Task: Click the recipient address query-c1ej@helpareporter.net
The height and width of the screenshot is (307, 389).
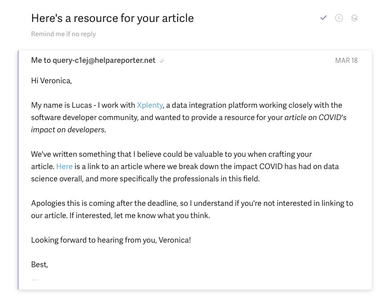Action: (x=104, y=60)
